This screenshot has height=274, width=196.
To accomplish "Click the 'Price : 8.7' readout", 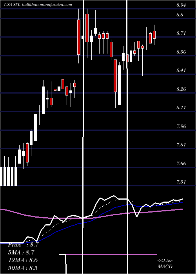I will [x=22, y=245].
